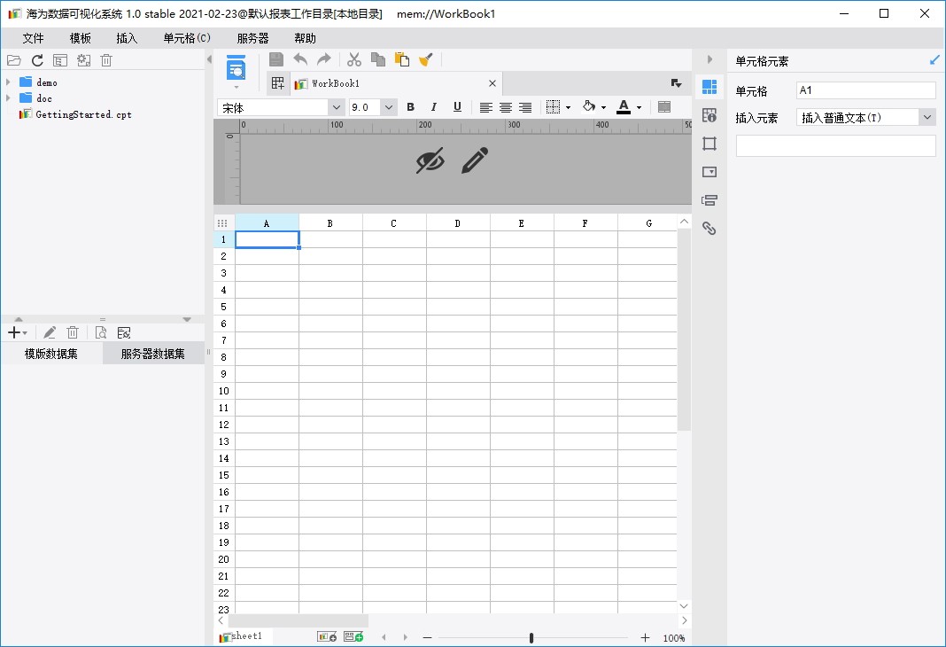Open the widget settings panel icon

coord(709,172)
